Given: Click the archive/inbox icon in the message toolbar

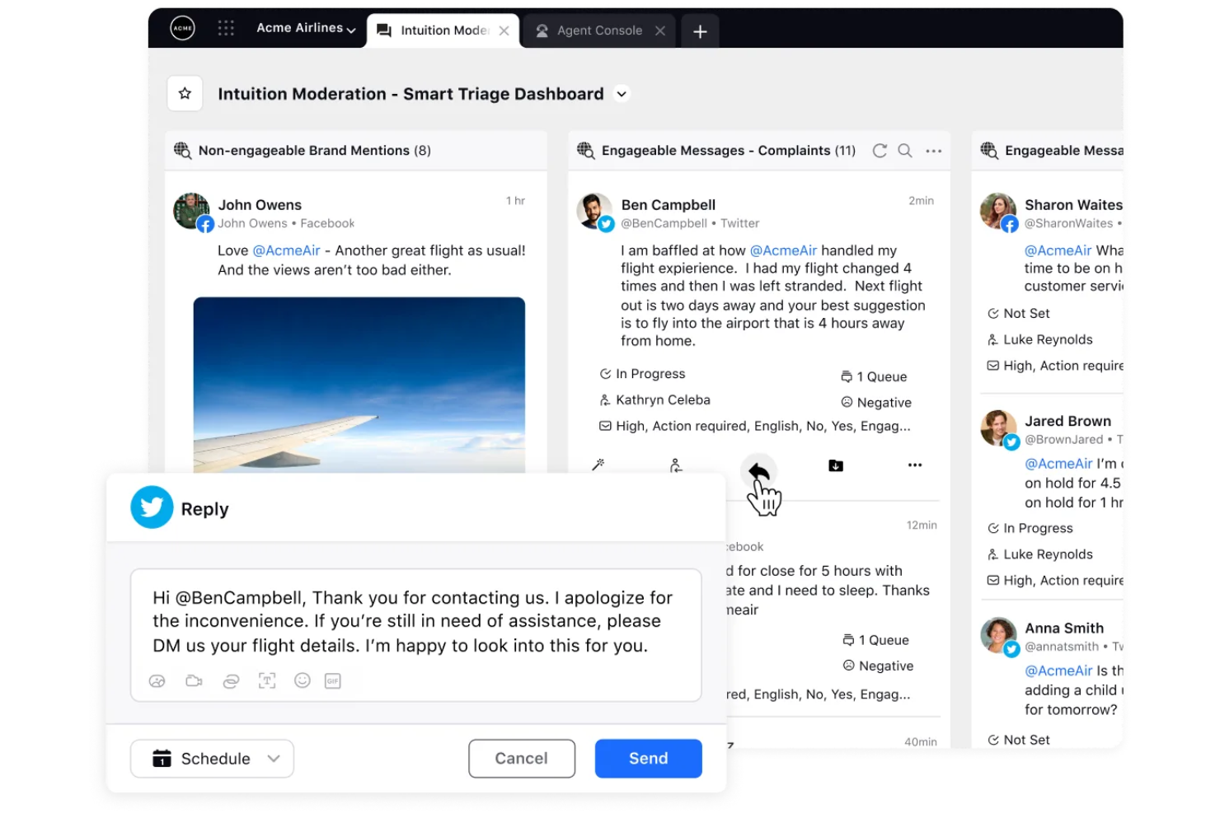Looking at the screenshot, I should coord(835,465).
